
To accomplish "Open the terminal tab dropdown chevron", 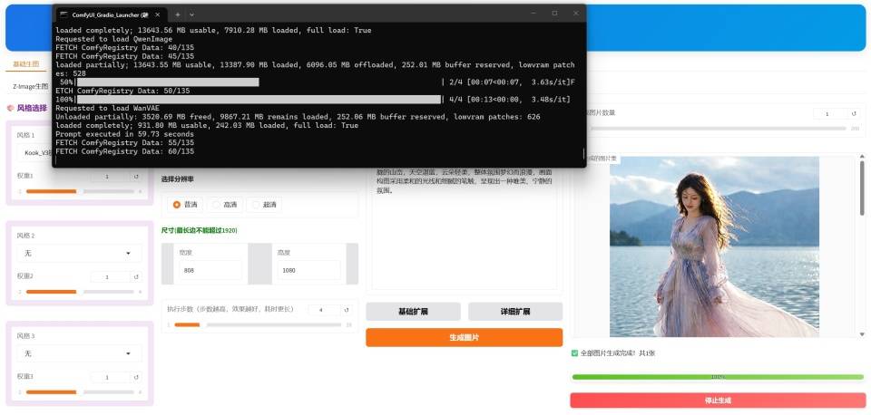I will tap(191, 14).
